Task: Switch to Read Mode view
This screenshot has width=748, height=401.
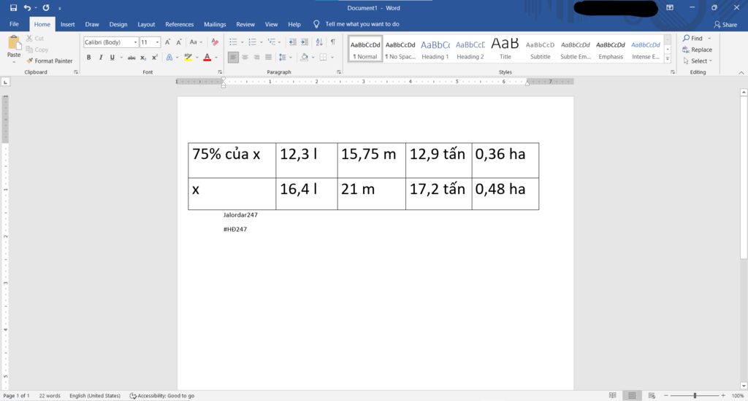Action: [613, 395]
